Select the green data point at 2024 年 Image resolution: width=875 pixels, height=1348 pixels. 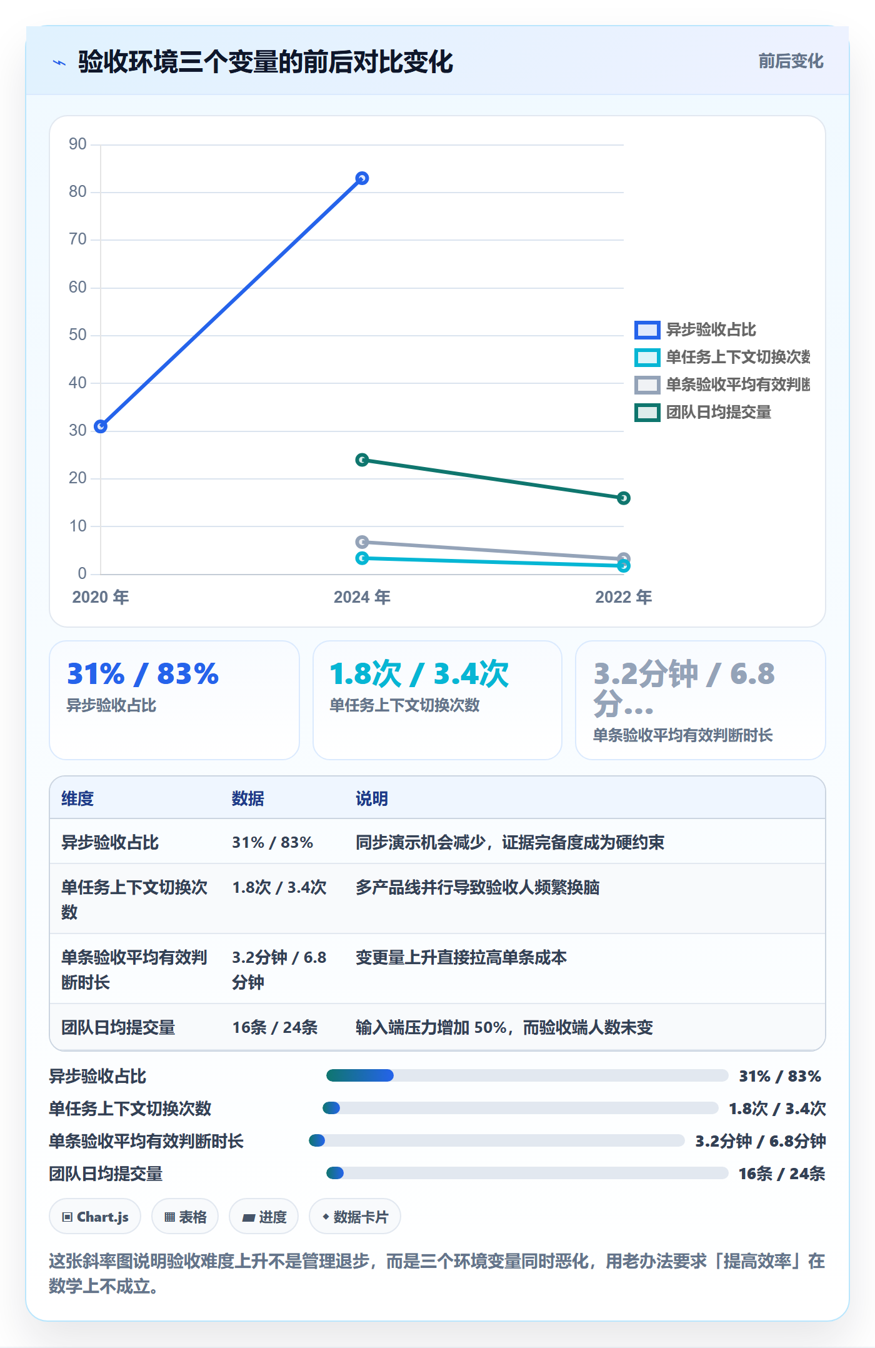pos(362,460)
